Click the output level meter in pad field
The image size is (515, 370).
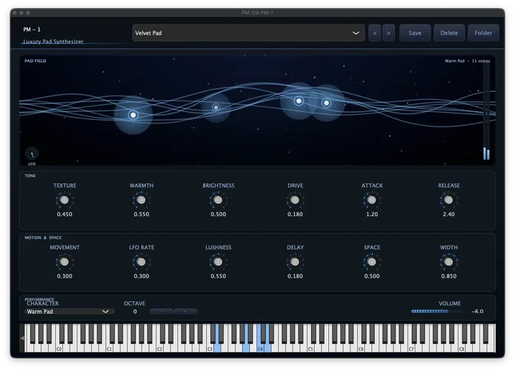pos(486,112)
